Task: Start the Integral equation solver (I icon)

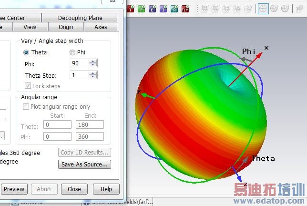Action: (164, 9)
